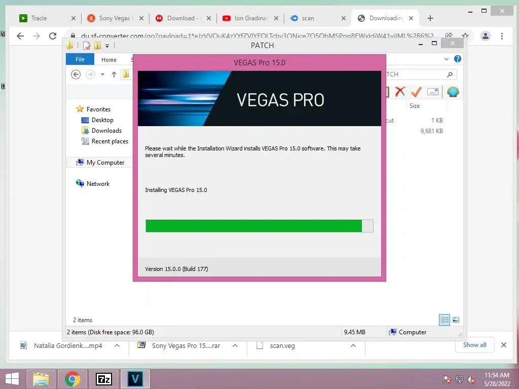The width and height of the screenshot is (519, 389).
Task: Go back in Chrome browser
Action: (20, 36)
